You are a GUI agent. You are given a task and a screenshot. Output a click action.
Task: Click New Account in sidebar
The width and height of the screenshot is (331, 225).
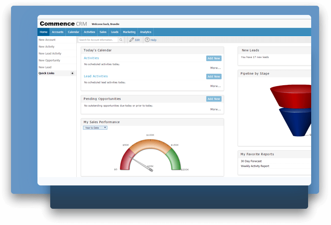[x=47, y=40]
